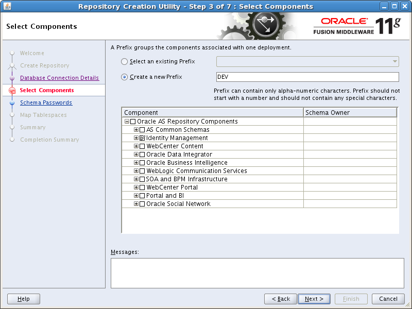
Task: Close the window with the X button
Action: pos(405,6)
